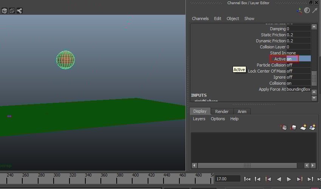Viewport: 321px width, 189px height.
Task: Click the INPUTS section header
Action: pyautogui.click(x=199, y=95)
